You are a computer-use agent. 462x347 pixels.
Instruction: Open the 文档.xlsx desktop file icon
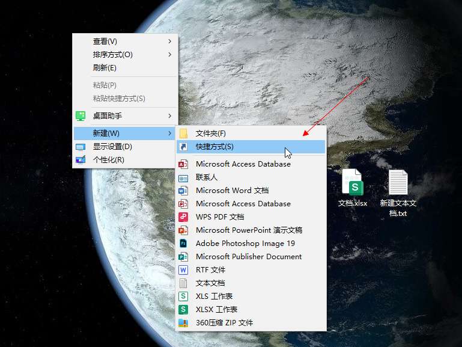[353, 182]
